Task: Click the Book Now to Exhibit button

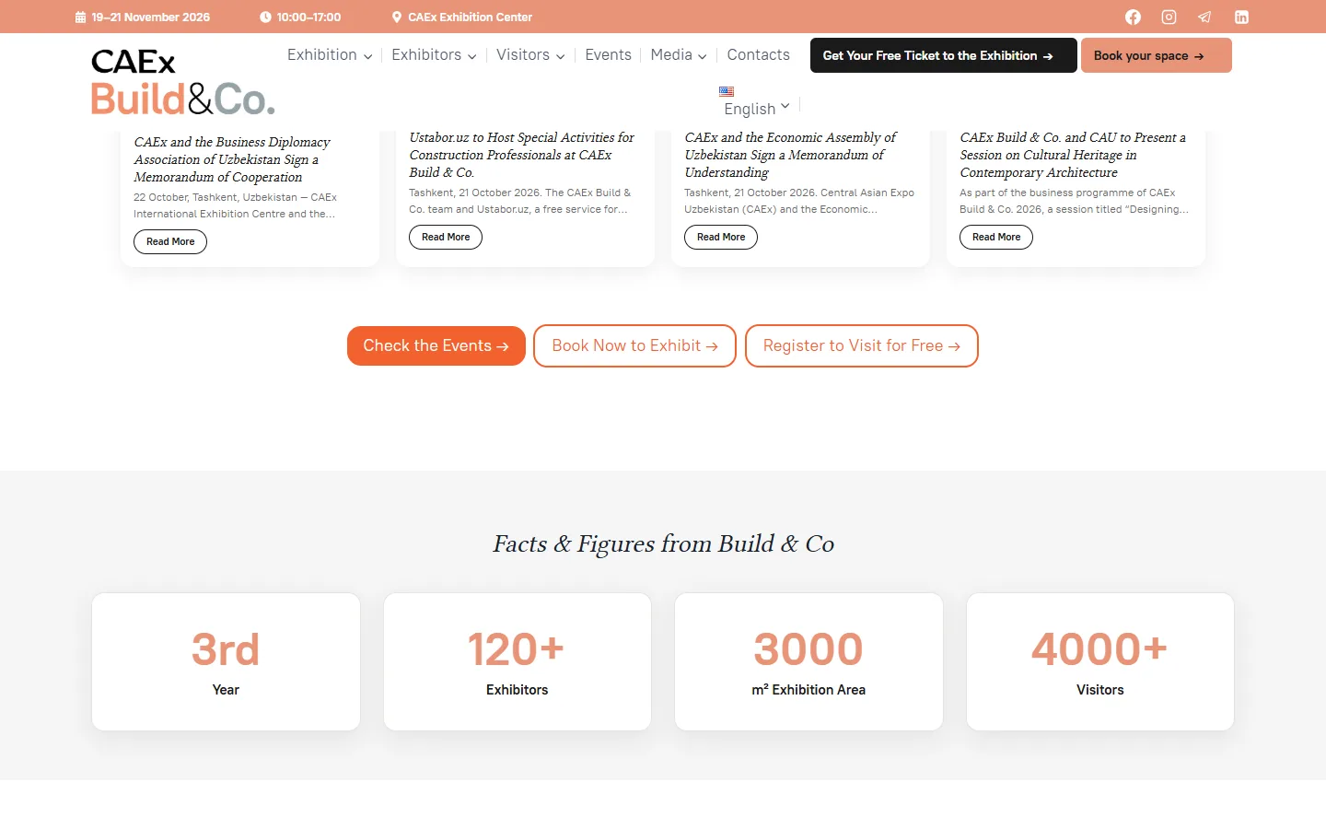Action: point(634,345)
